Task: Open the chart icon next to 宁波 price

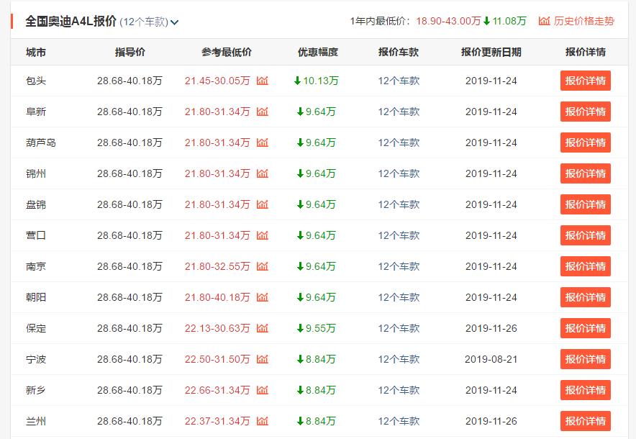Action: tap(263, 358)
